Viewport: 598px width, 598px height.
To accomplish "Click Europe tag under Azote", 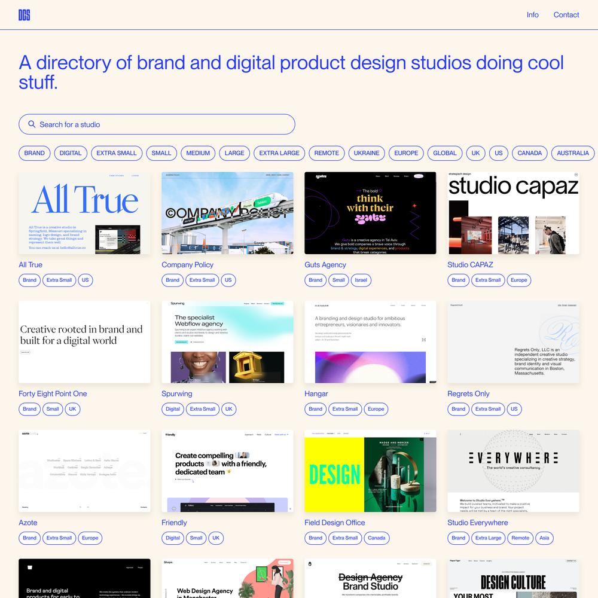I will (x=90, y=538).
